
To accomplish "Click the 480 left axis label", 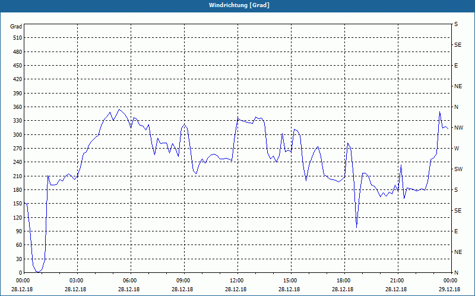I will pos(18,52).
